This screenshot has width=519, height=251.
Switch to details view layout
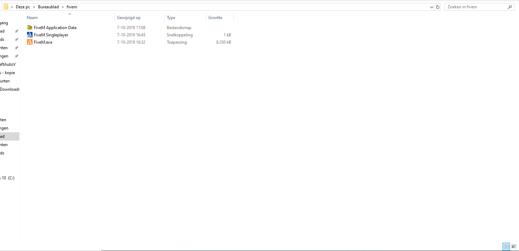[507, 246]
